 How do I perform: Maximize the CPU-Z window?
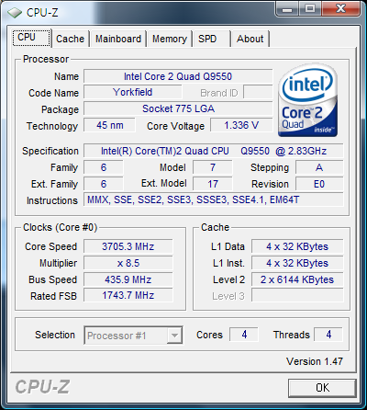click(x=309, y=8)
